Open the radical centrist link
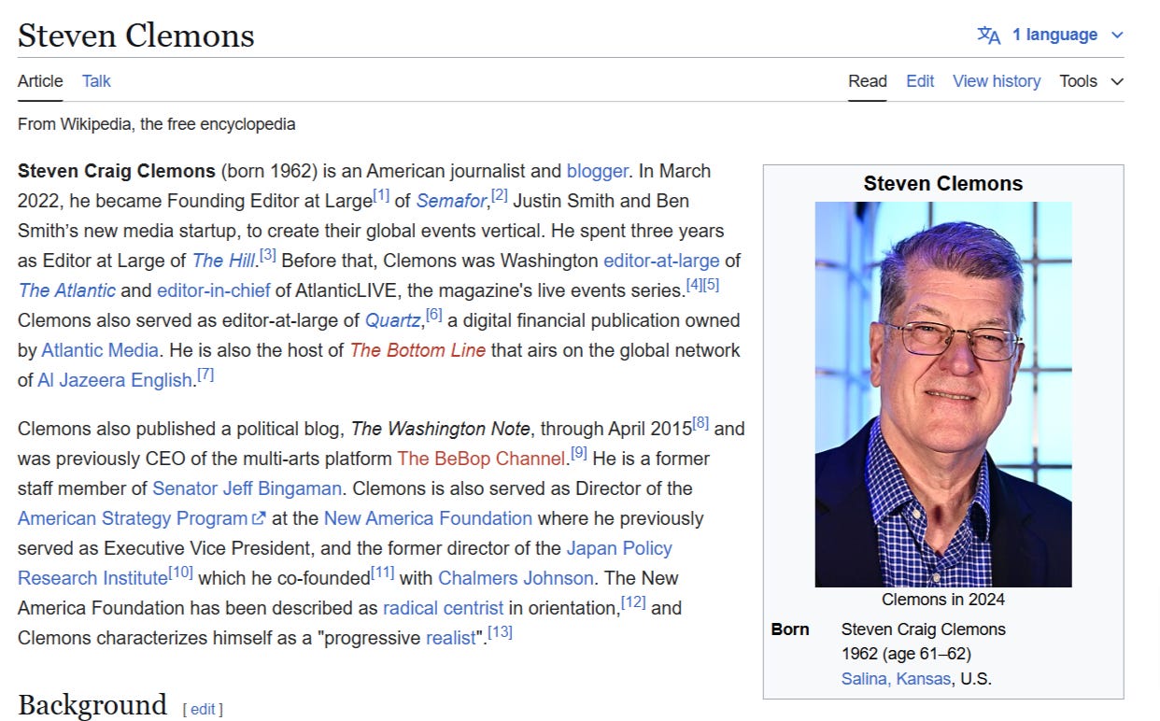This screenshot has width=1160, height=721. [443, 608]
